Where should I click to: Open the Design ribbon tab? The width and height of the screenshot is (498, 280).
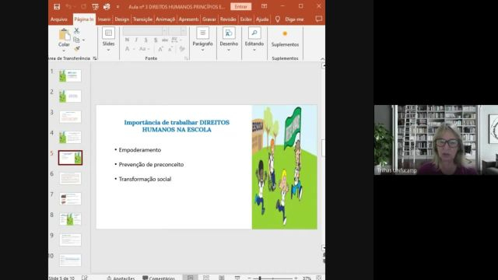122,19
